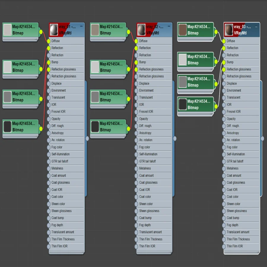Click the Environment input socket on vray_02
267x267 pixels.
click(136, 90)
